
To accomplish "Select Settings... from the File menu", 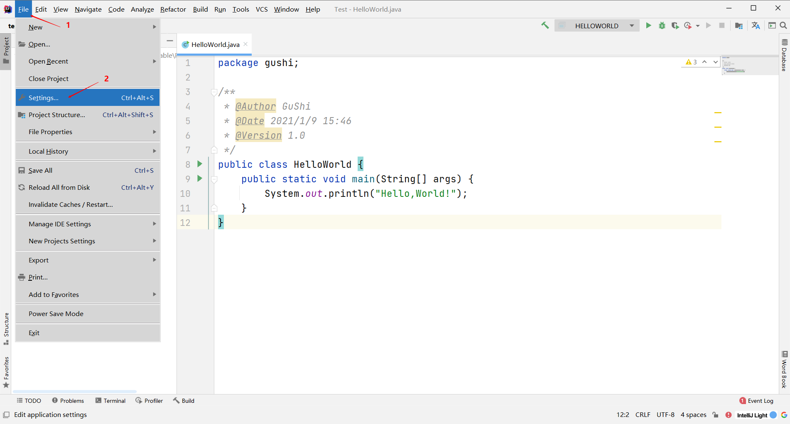I will point(88,98).
